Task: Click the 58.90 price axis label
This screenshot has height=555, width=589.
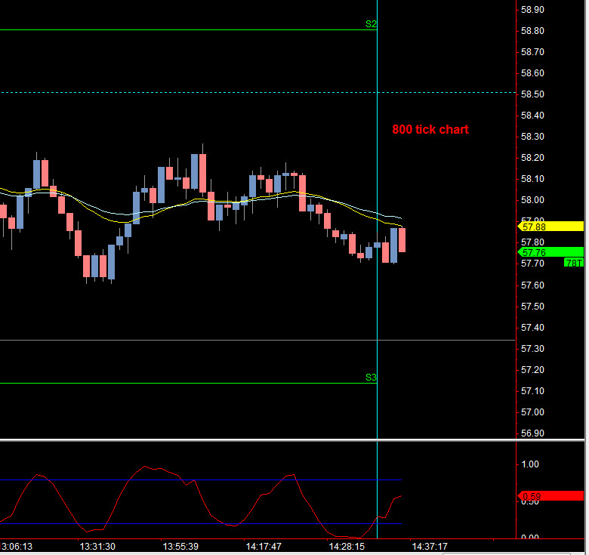Action: point(532,10)
